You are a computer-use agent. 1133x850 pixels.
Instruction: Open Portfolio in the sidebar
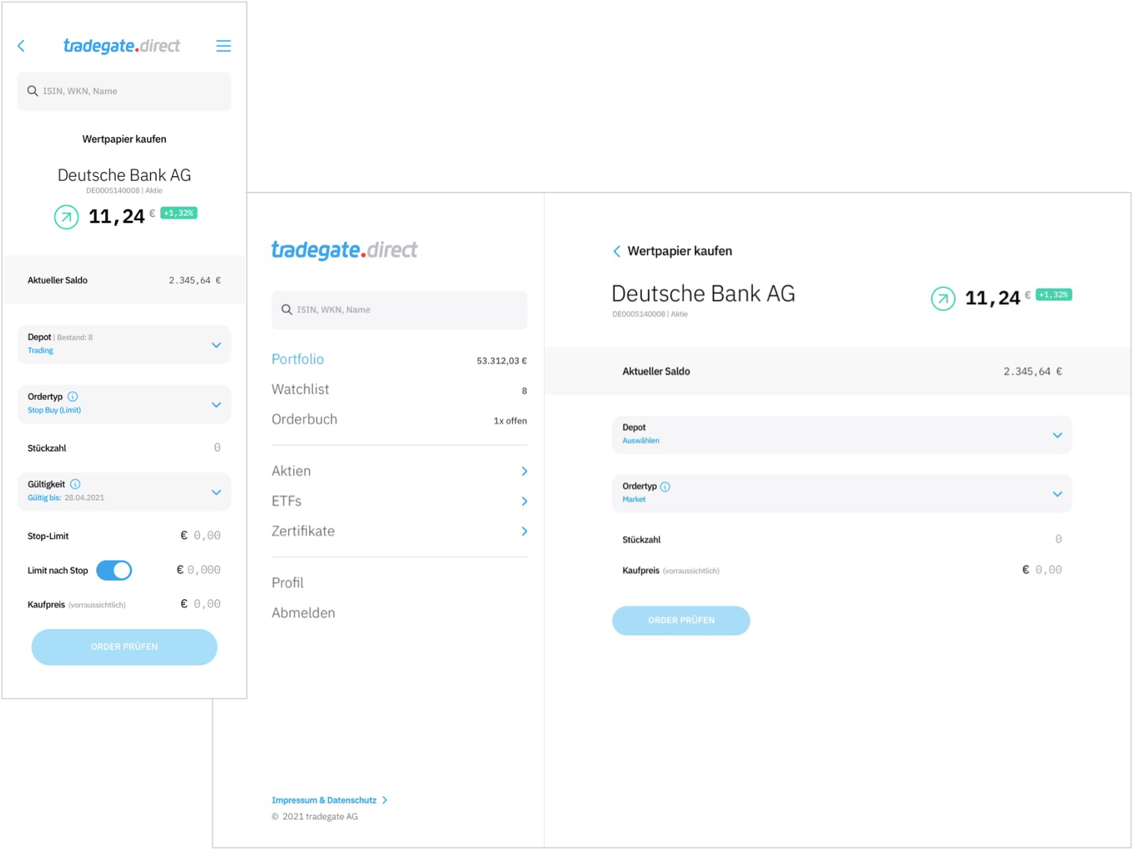pyautogui.click(x=298, y=359)
